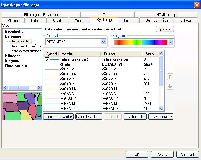Image resolution: width=201 pixels, height=160 pixels.
Task: Click the count 2674 in Antal column
Action: coord(147,104)
